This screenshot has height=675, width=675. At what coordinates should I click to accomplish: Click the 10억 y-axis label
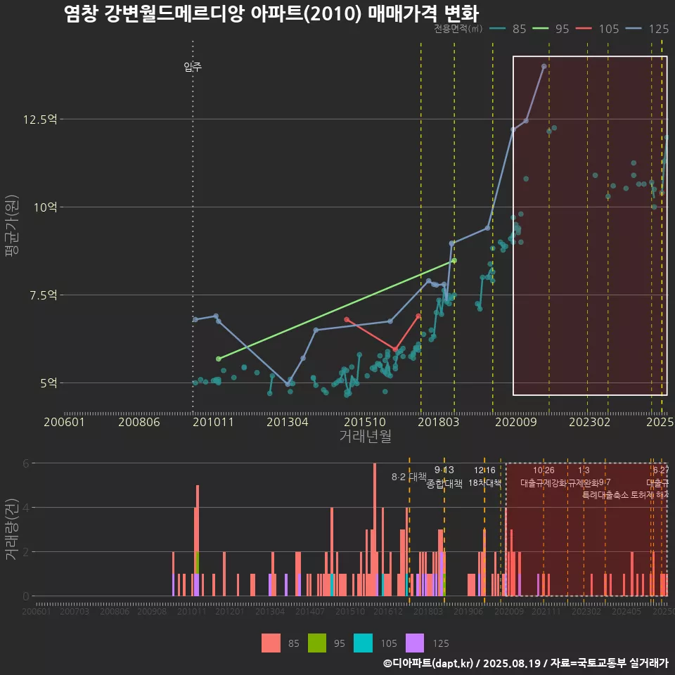click(45, 207)
